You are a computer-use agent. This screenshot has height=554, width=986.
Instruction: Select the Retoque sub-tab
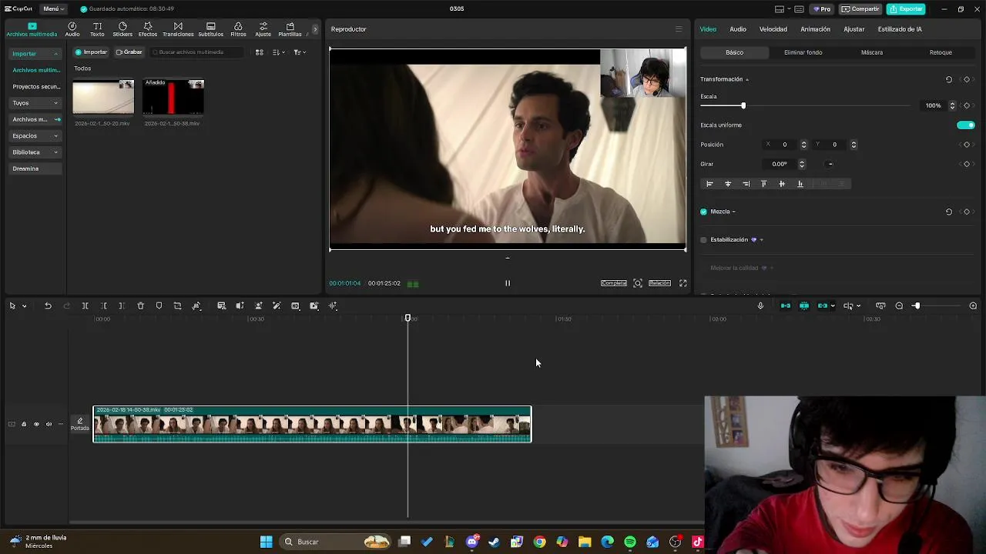click(941, 52)
